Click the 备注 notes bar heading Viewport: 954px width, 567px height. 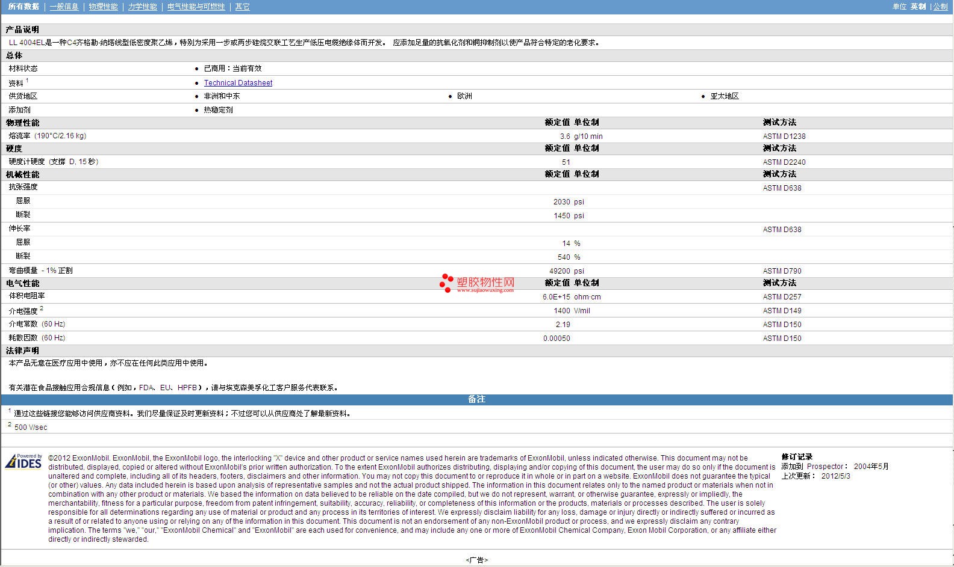click(x=476, y=399)
